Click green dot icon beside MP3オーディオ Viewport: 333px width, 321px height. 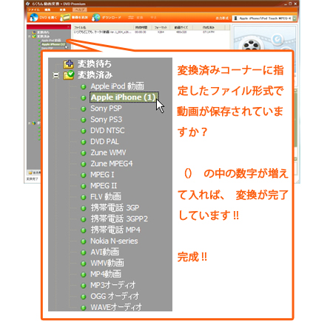pyautogui.click(x=84, y=286)
